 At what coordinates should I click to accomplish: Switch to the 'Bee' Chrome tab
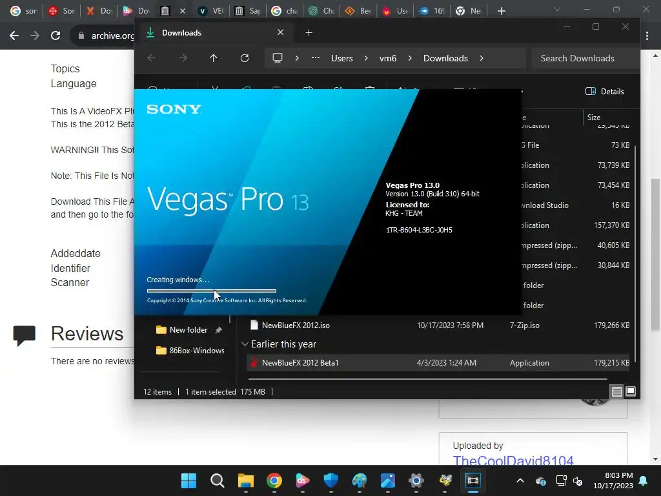(359, 11)
